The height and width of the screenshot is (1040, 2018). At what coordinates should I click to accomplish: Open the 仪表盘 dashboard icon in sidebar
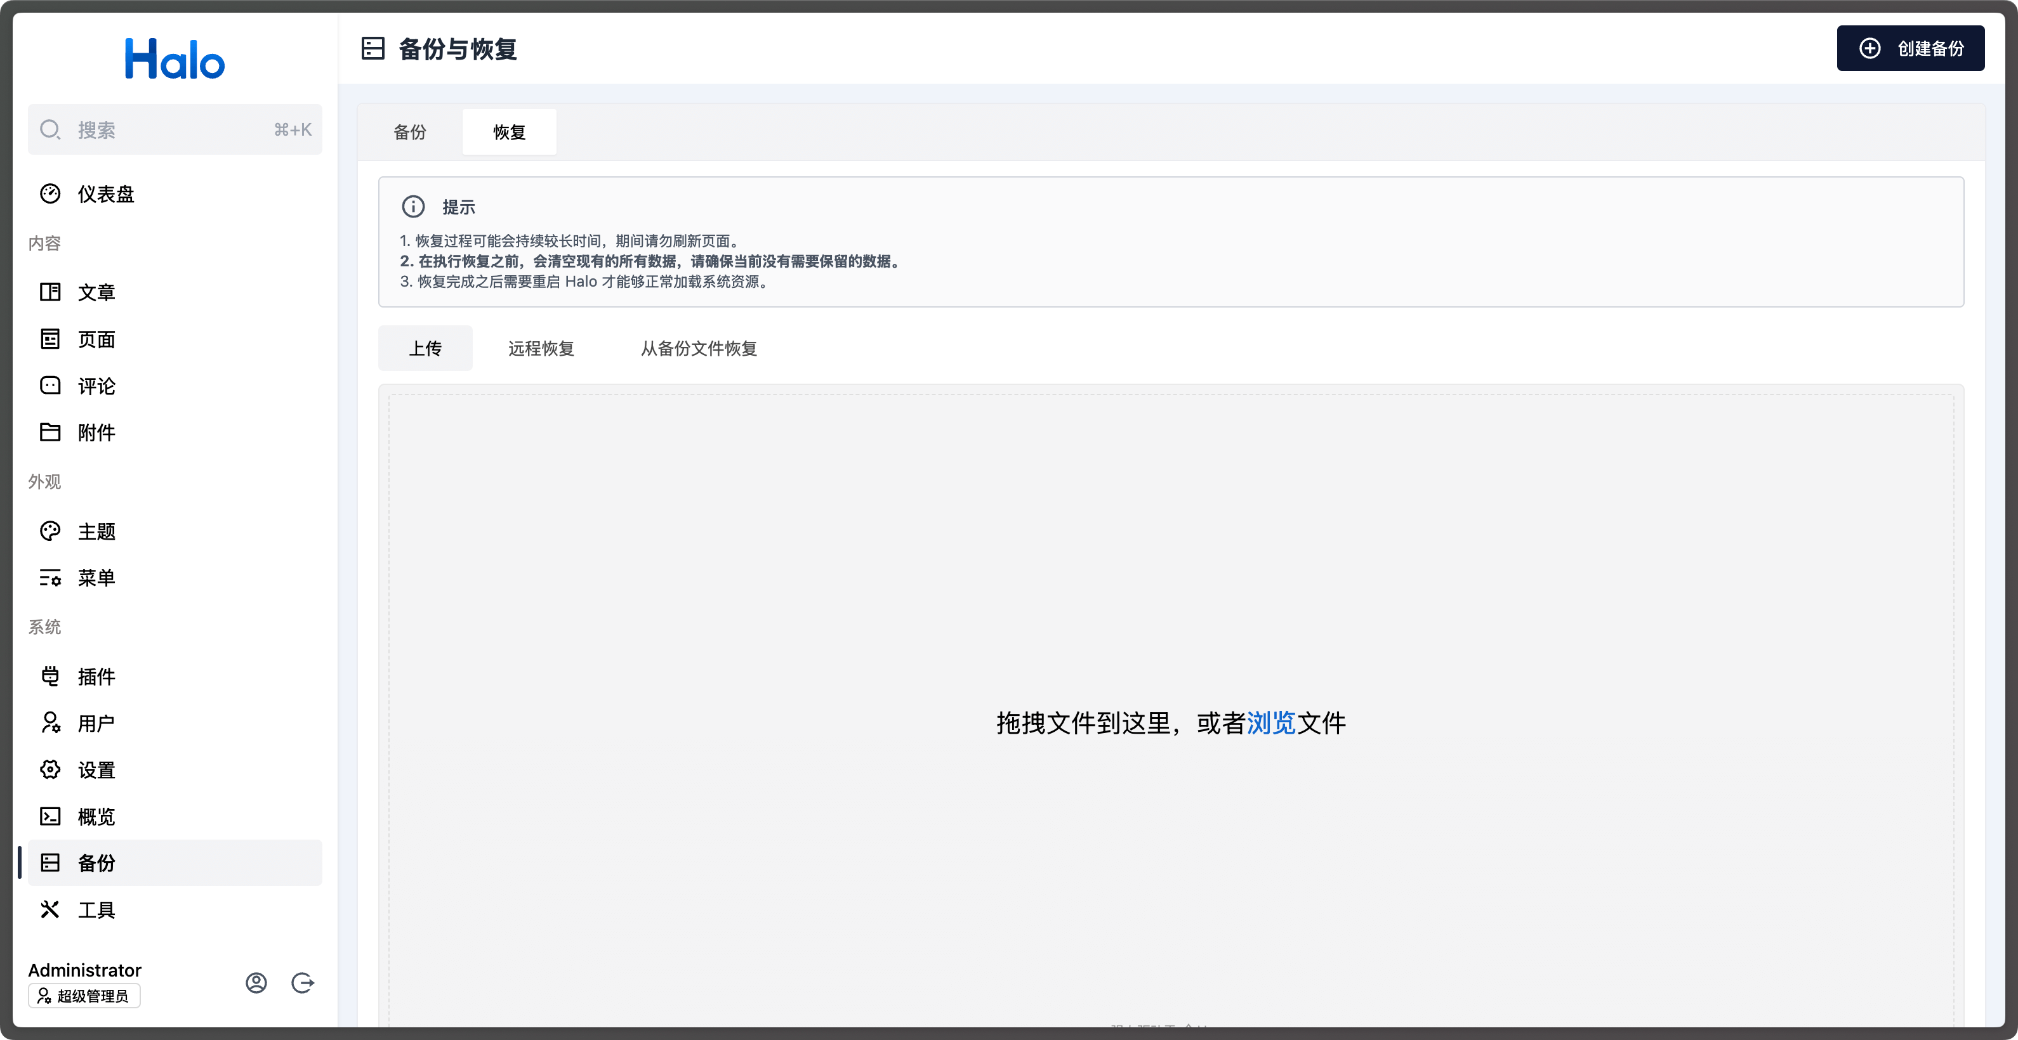coord(50,193)
